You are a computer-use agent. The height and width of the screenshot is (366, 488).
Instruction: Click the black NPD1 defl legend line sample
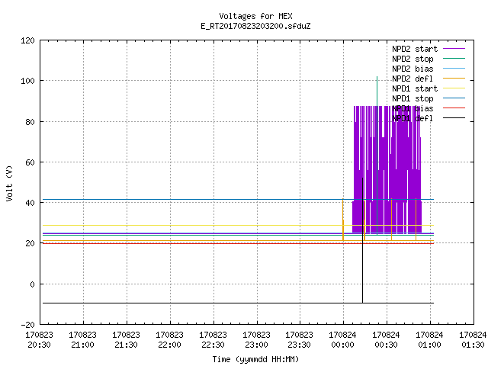(454, 118)
